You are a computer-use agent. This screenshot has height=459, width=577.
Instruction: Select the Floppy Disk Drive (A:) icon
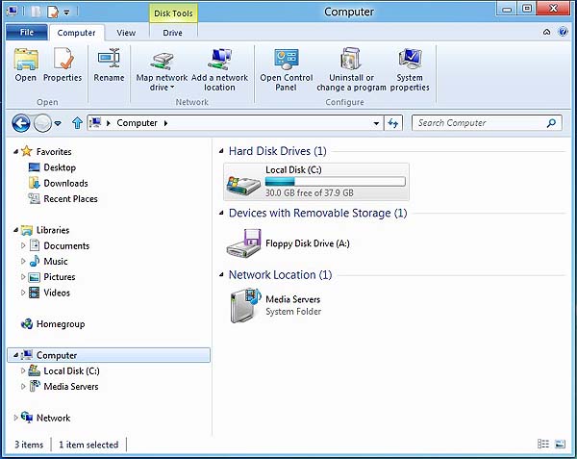click(243, 243)
